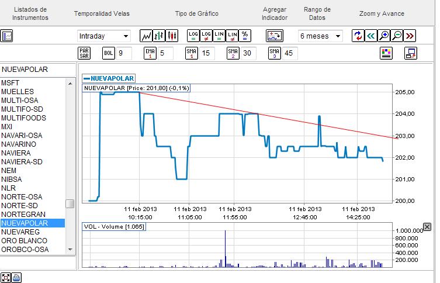Click the fullscreen icon at bottom left
440x283 pixels.
pos(6,278)
